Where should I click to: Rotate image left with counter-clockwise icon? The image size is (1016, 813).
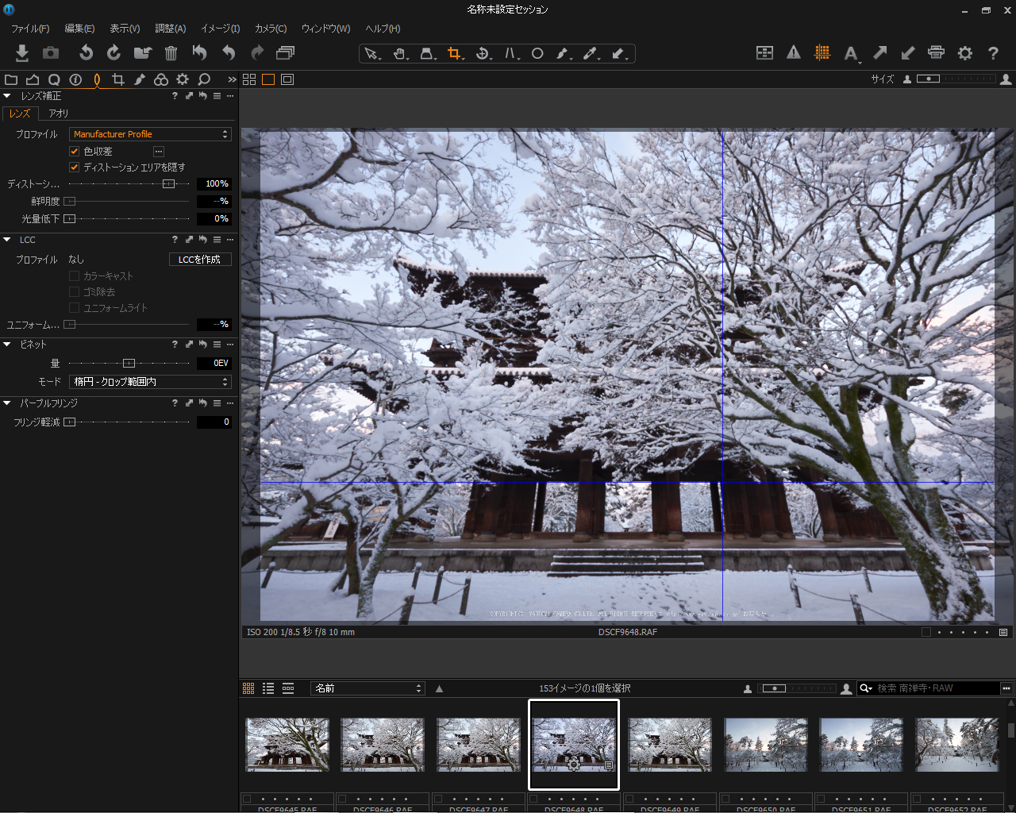[x=86, y=53]
